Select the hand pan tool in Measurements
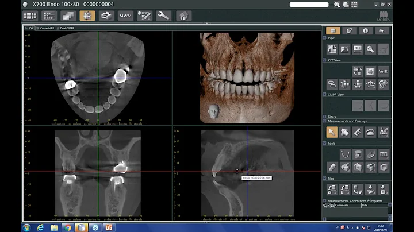Viewport: 414px width, 232px height. (x=345, y=132)
